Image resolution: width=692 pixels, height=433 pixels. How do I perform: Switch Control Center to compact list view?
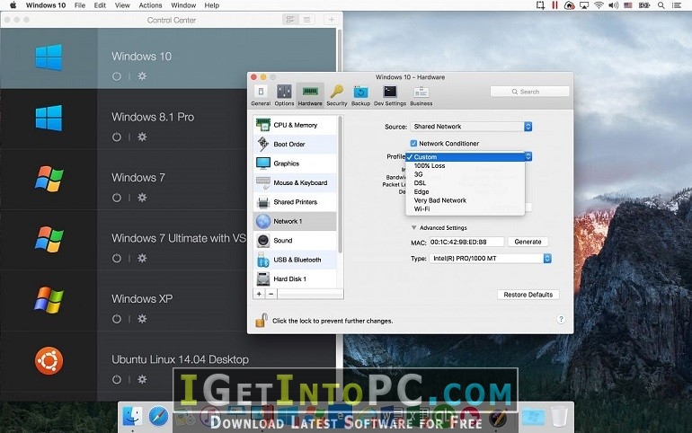click(306, 20)
